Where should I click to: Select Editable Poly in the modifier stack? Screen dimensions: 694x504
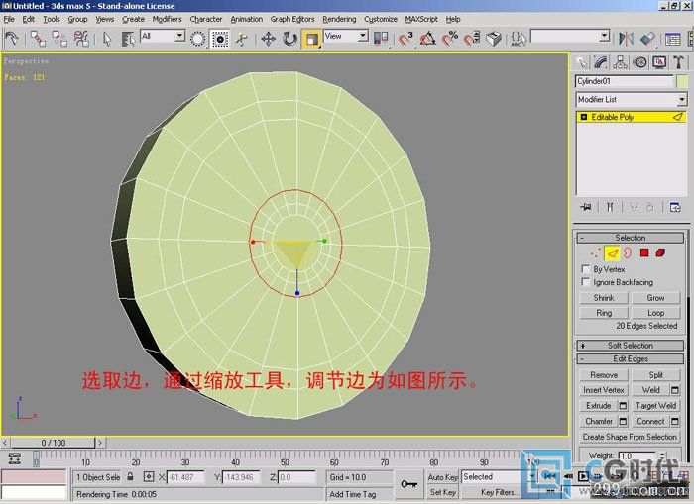pyautogui.click(x=632, y=117)
